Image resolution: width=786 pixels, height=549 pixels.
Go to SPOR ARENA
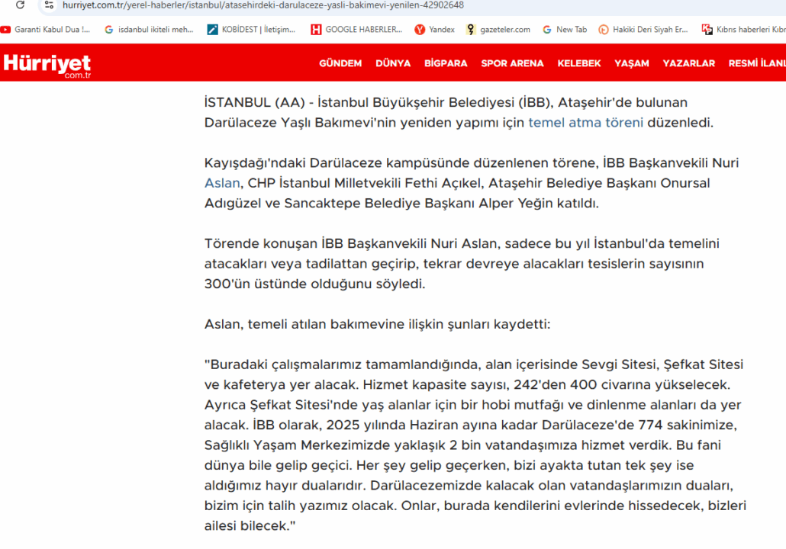click(x=512, y=63)
